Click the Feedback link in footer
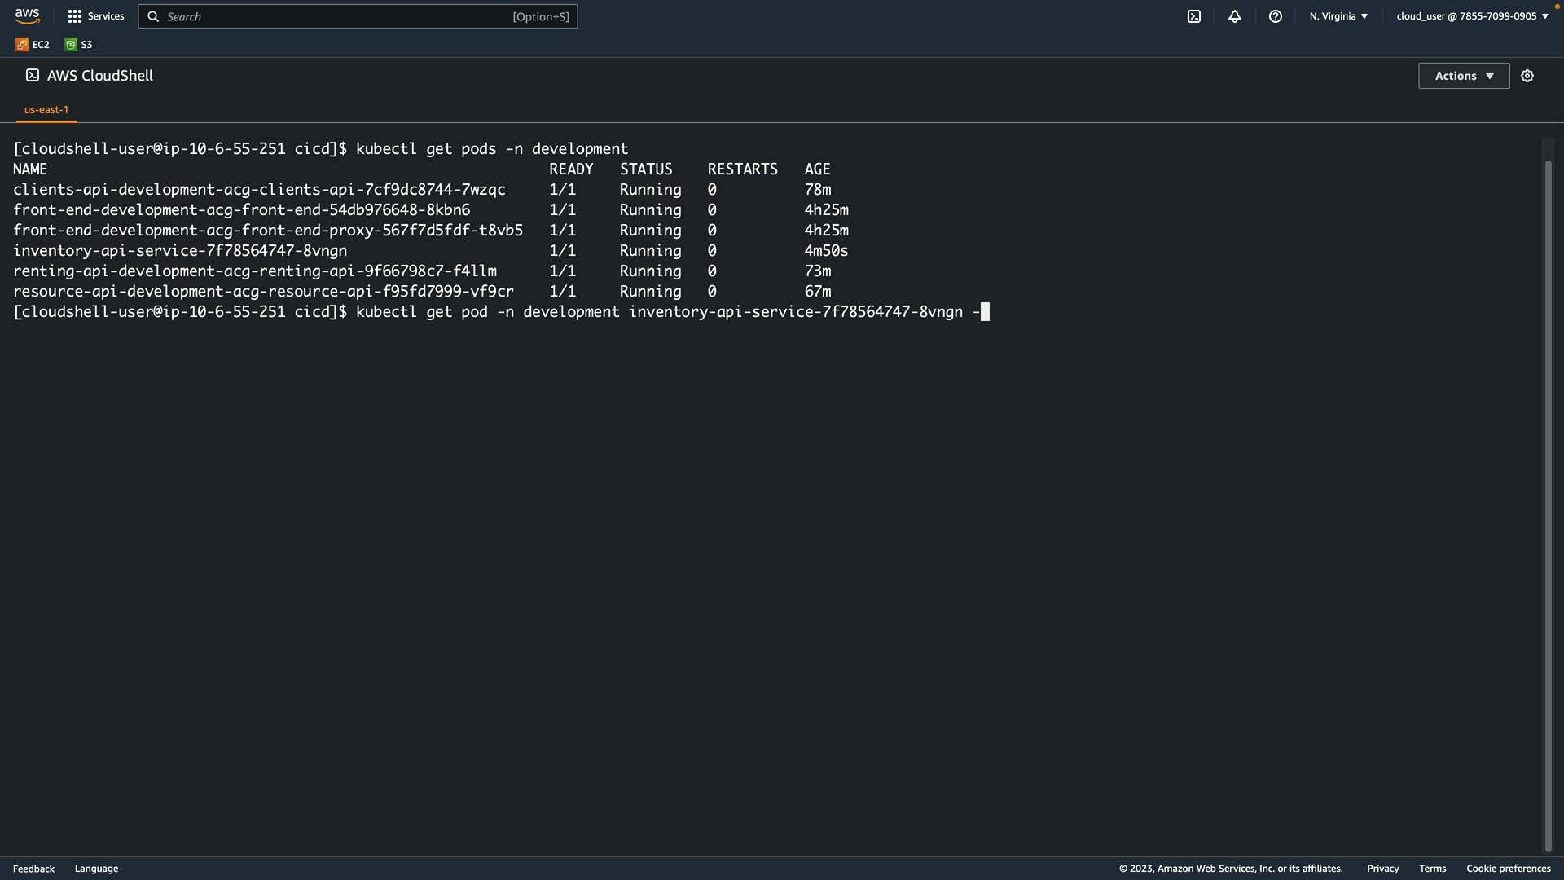 coord(33,869)
